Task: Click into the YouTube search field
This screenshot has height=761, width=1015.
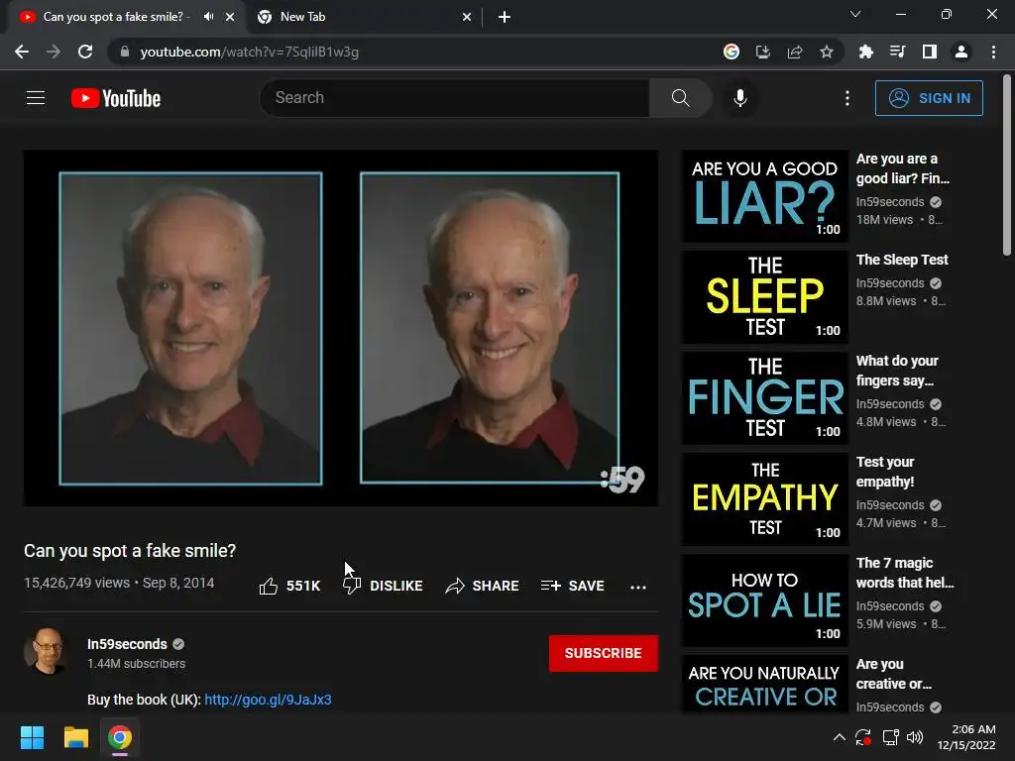Action: (x=454, y=98)
